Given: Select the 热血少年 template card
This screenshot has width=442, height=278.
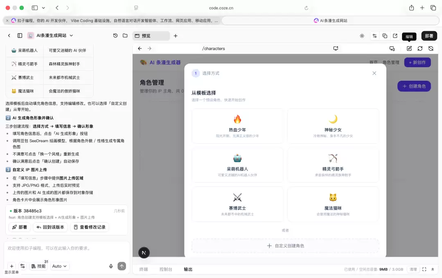Looking at the screenshot, I should [x=237, y=126].
